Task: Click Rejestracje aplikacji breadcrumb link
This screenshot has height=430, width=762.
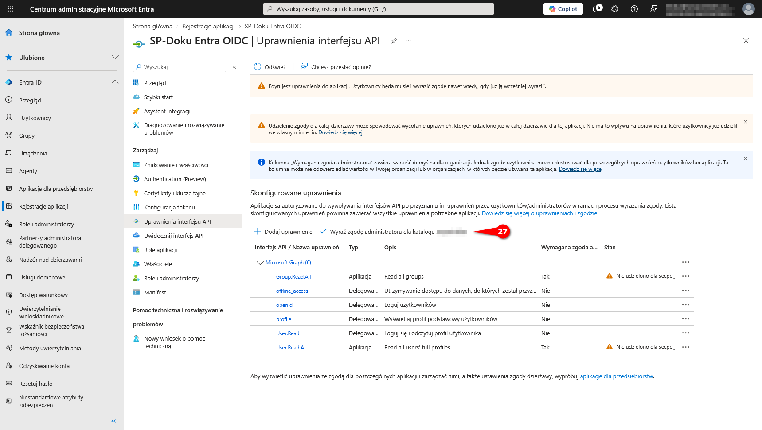Action: click(x=208, y=26)
